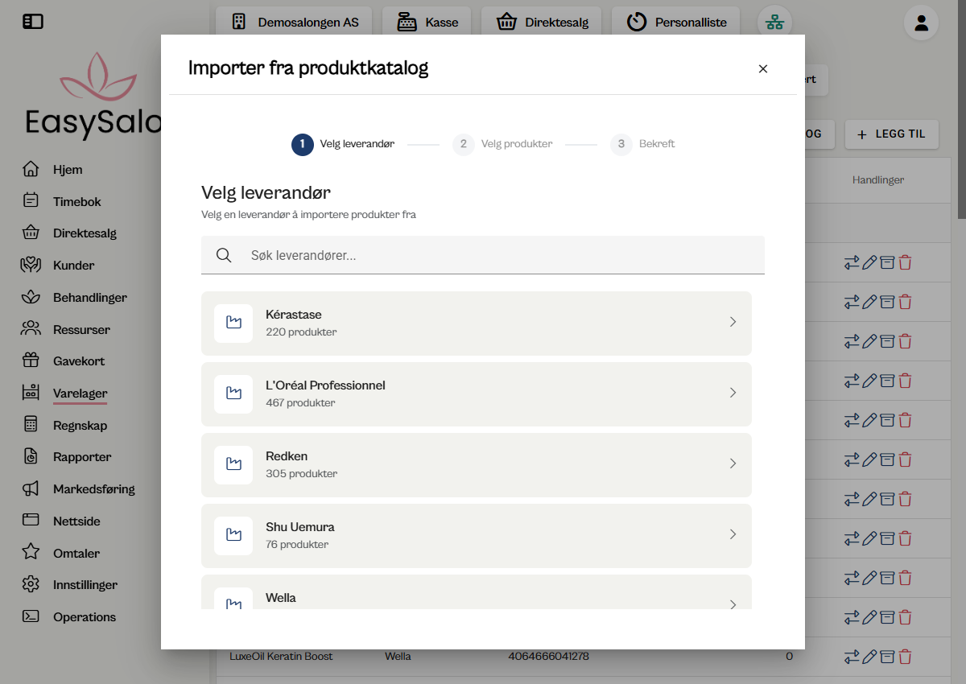Expand the Kérastase supplier row chevron
The height and width of the screenshot is (684, 966).
pos(733,321)
